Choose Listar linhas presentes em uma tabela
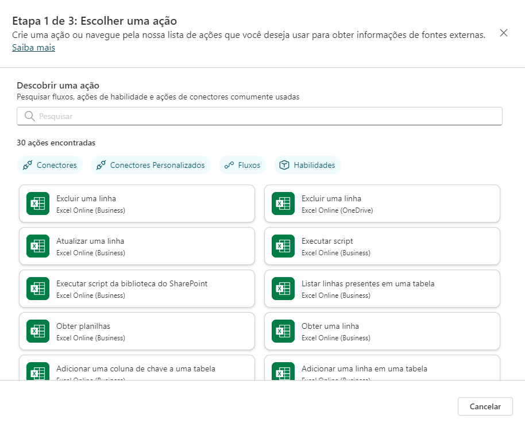 382,289
